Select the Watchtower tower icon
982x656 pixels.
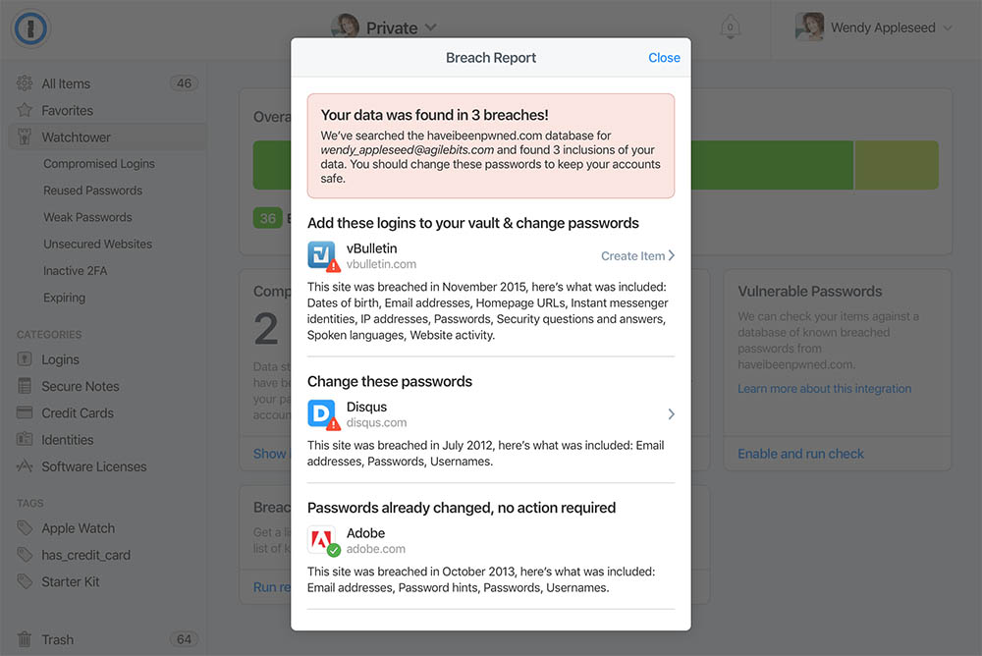click(x=25, y=137)
